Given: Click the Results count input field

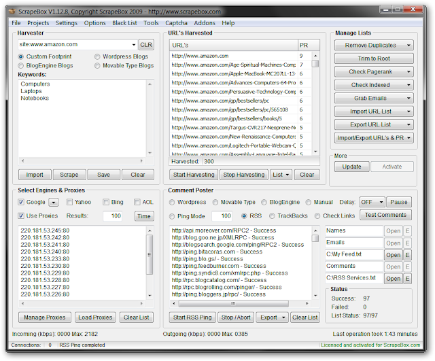Looking at the screenshot, I should tap(113, 216).
